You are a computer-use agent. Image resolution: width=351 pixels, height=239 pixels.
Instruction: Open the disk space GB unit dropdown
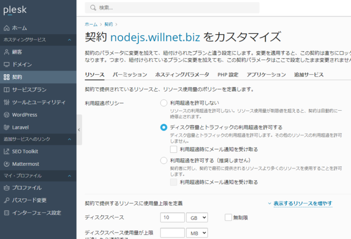coord(197,217)
